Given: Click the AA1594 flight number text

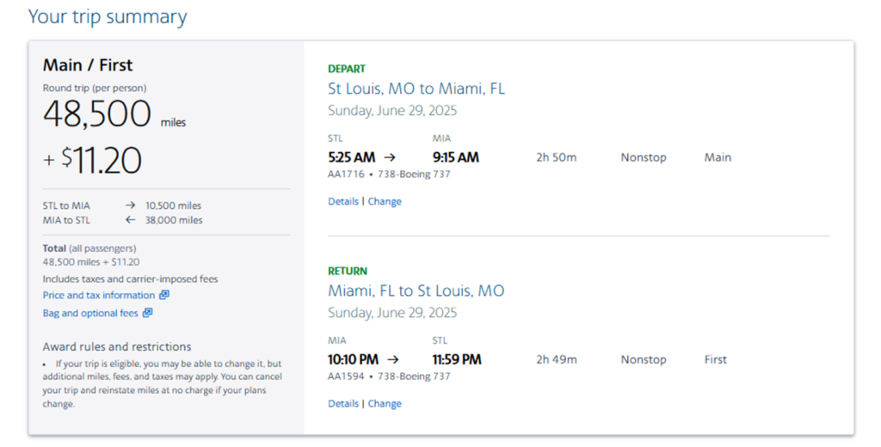Looking at the screenshot, I should point(346,377).
